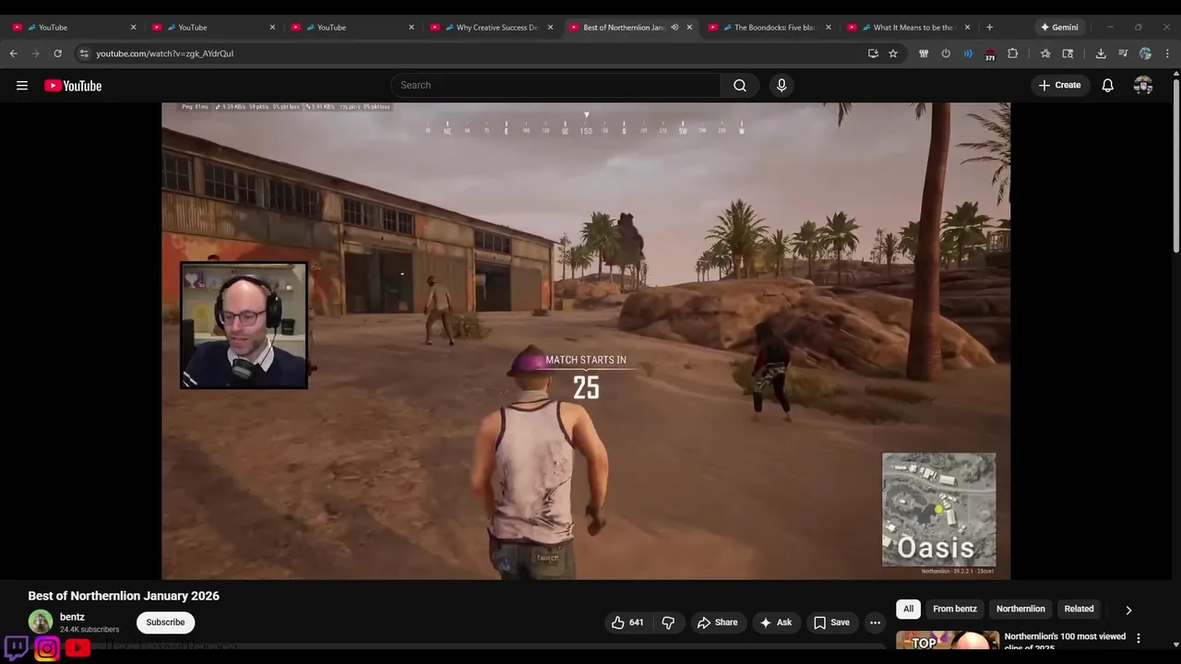
Task: Open the Twitch icon at the bottom left
Action: coord(16,647)
